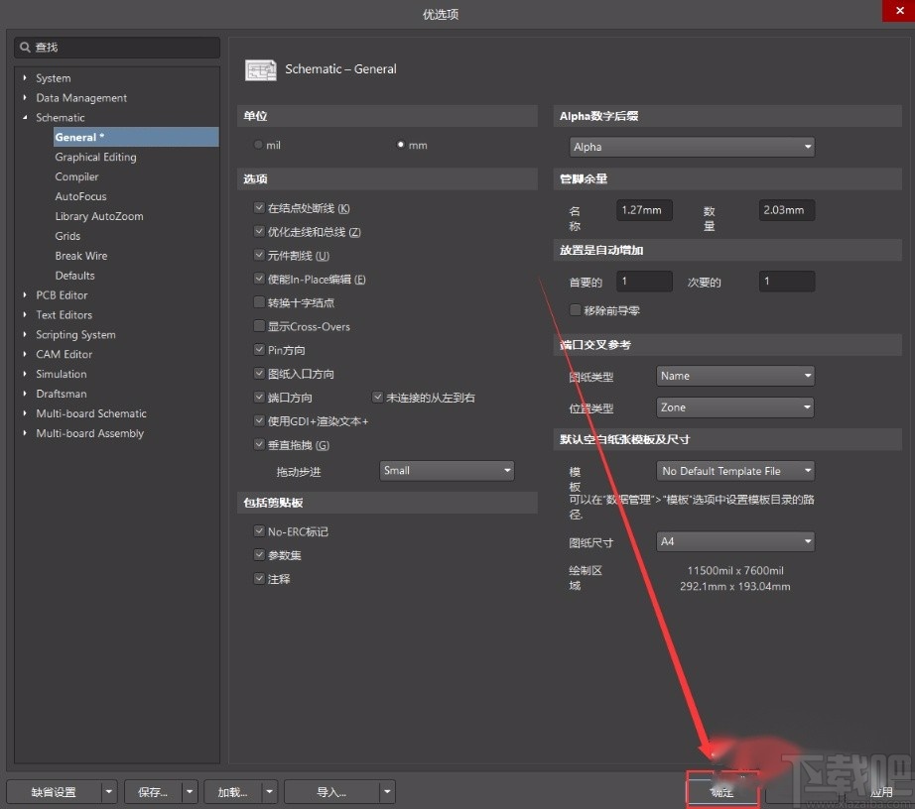Open the Grids settings page
This screenshot has width=915, height=809.
click(x=67, y=236)
